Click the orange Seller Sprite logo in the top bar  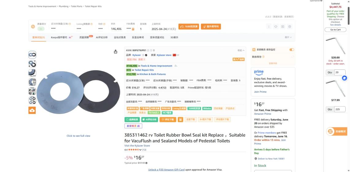pyautogui.click(x=33, y=27)
